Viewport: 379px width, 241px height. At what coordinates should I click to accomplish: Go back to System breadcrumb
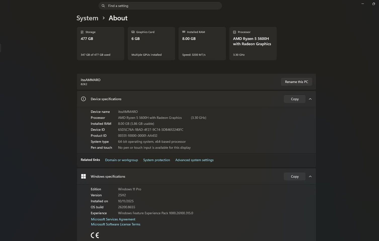[87, 18]
